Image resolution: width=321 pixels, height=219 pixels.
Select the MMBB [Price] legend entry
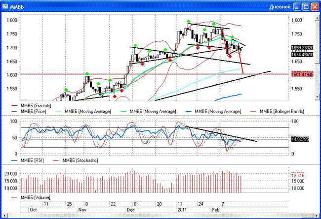pyautogui.click(x=28, y=111)
